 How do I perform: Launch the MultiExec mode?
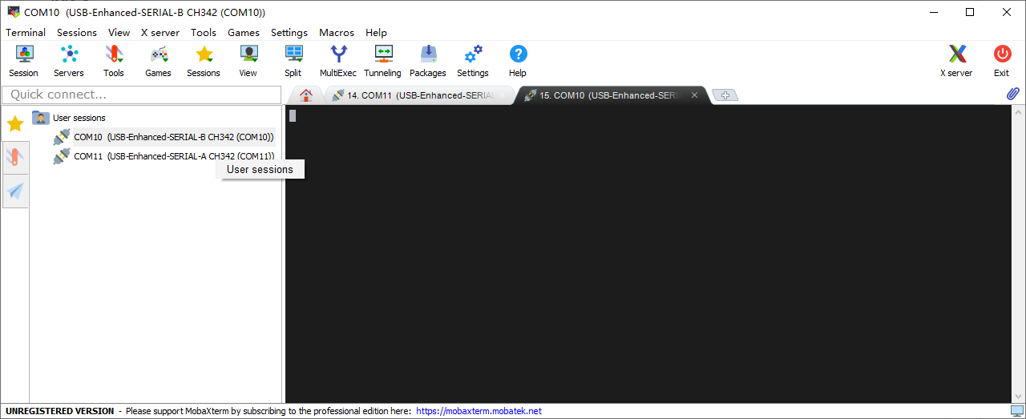point(338,61)
